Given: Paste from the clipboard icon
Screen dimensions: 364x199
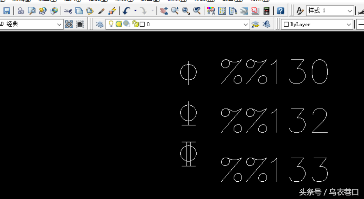Looking at the screenshot, I should pos(90,11).
